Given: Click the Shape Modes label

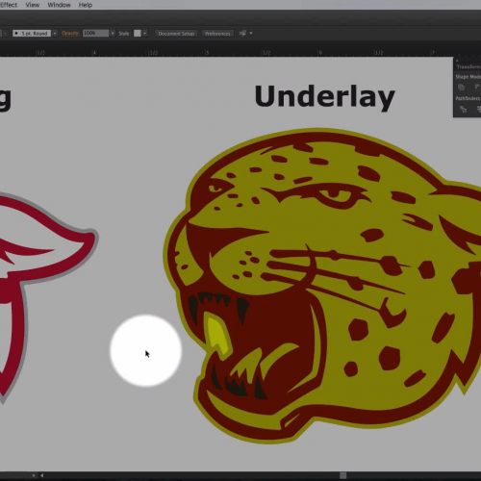Looking at the screenshot, I should (x=468, y=77).
